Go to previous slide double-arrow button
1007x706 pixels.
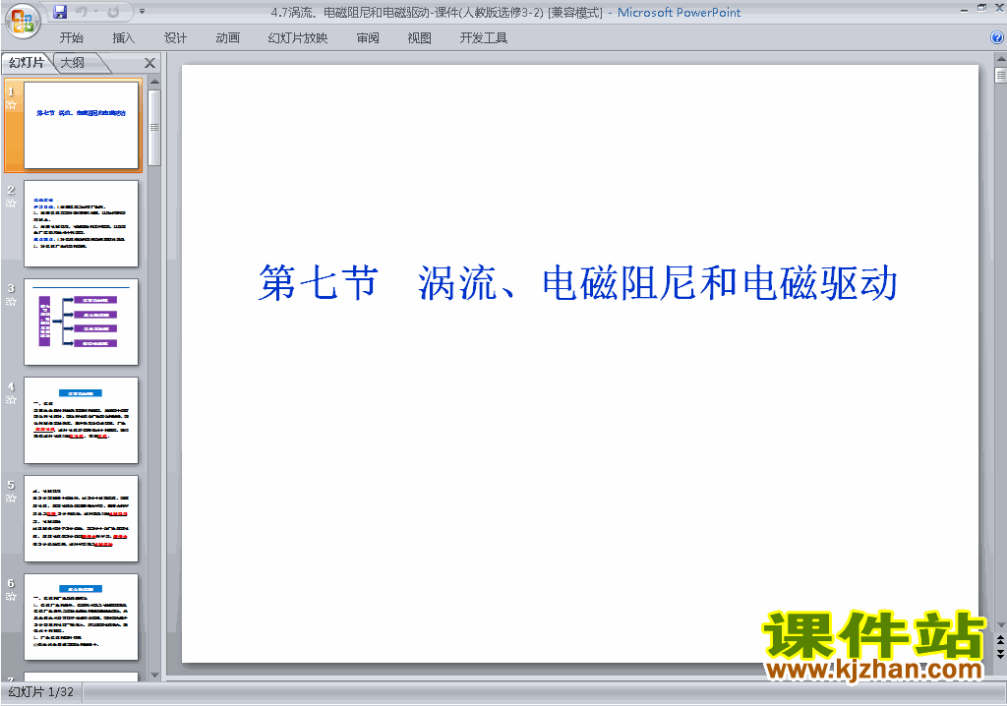[x=1000, y=640]
